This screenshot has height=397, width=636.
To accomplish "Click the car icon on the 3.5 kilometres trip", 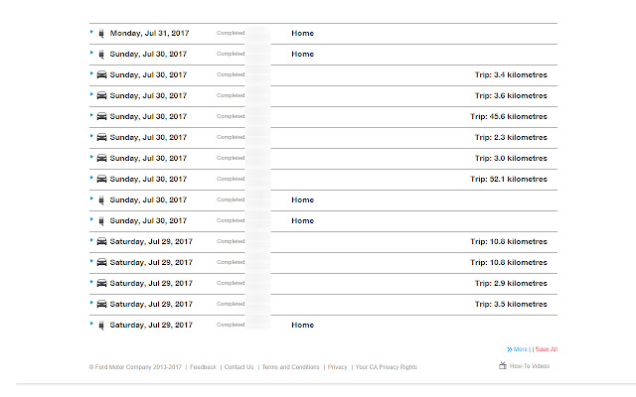I will click(x=101, y=304).
